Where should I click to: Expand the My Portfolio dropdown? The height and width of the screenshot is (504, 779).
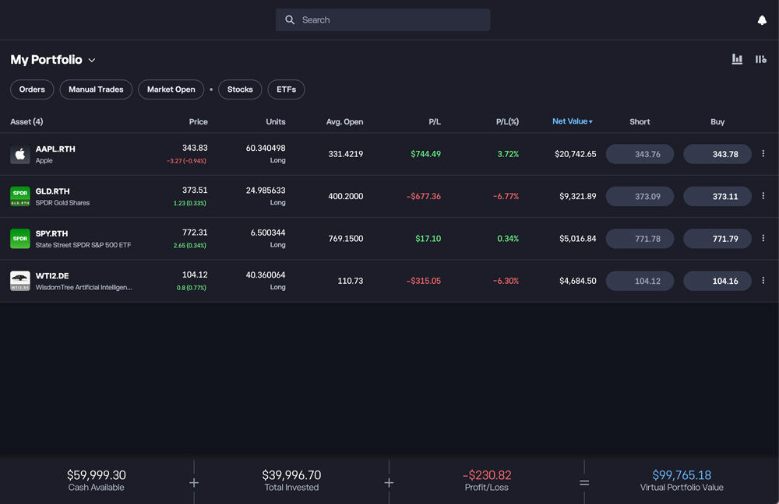[92, 60]
